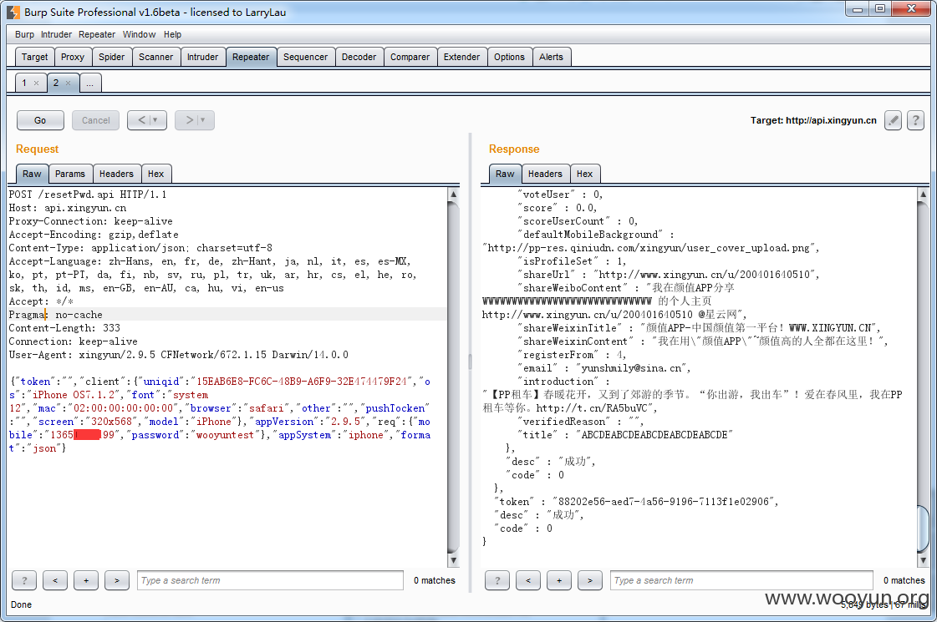Click the Cancel button
This screenshot has width=937, height=622.
pos(95,120)
